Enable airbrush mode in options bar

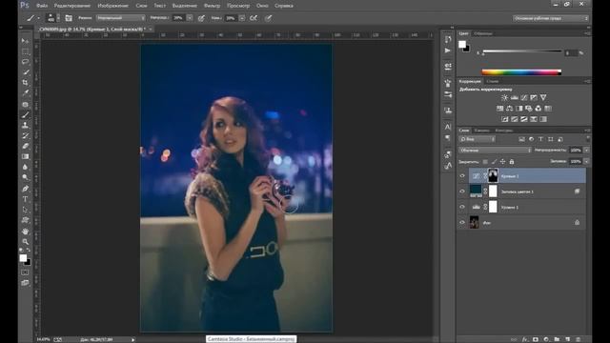click(x=254, y=18)
